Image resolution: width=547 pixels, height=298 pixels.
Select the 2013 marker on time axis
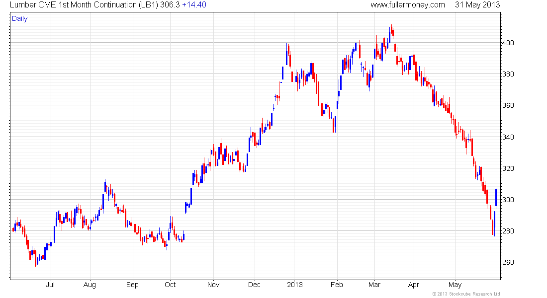click(295, 285)
